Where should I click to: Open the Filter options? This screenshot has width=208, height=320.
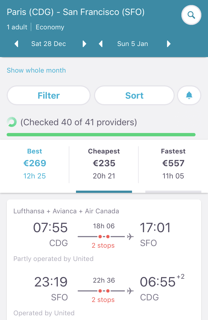pyautogui.click(x=49, y=95)
